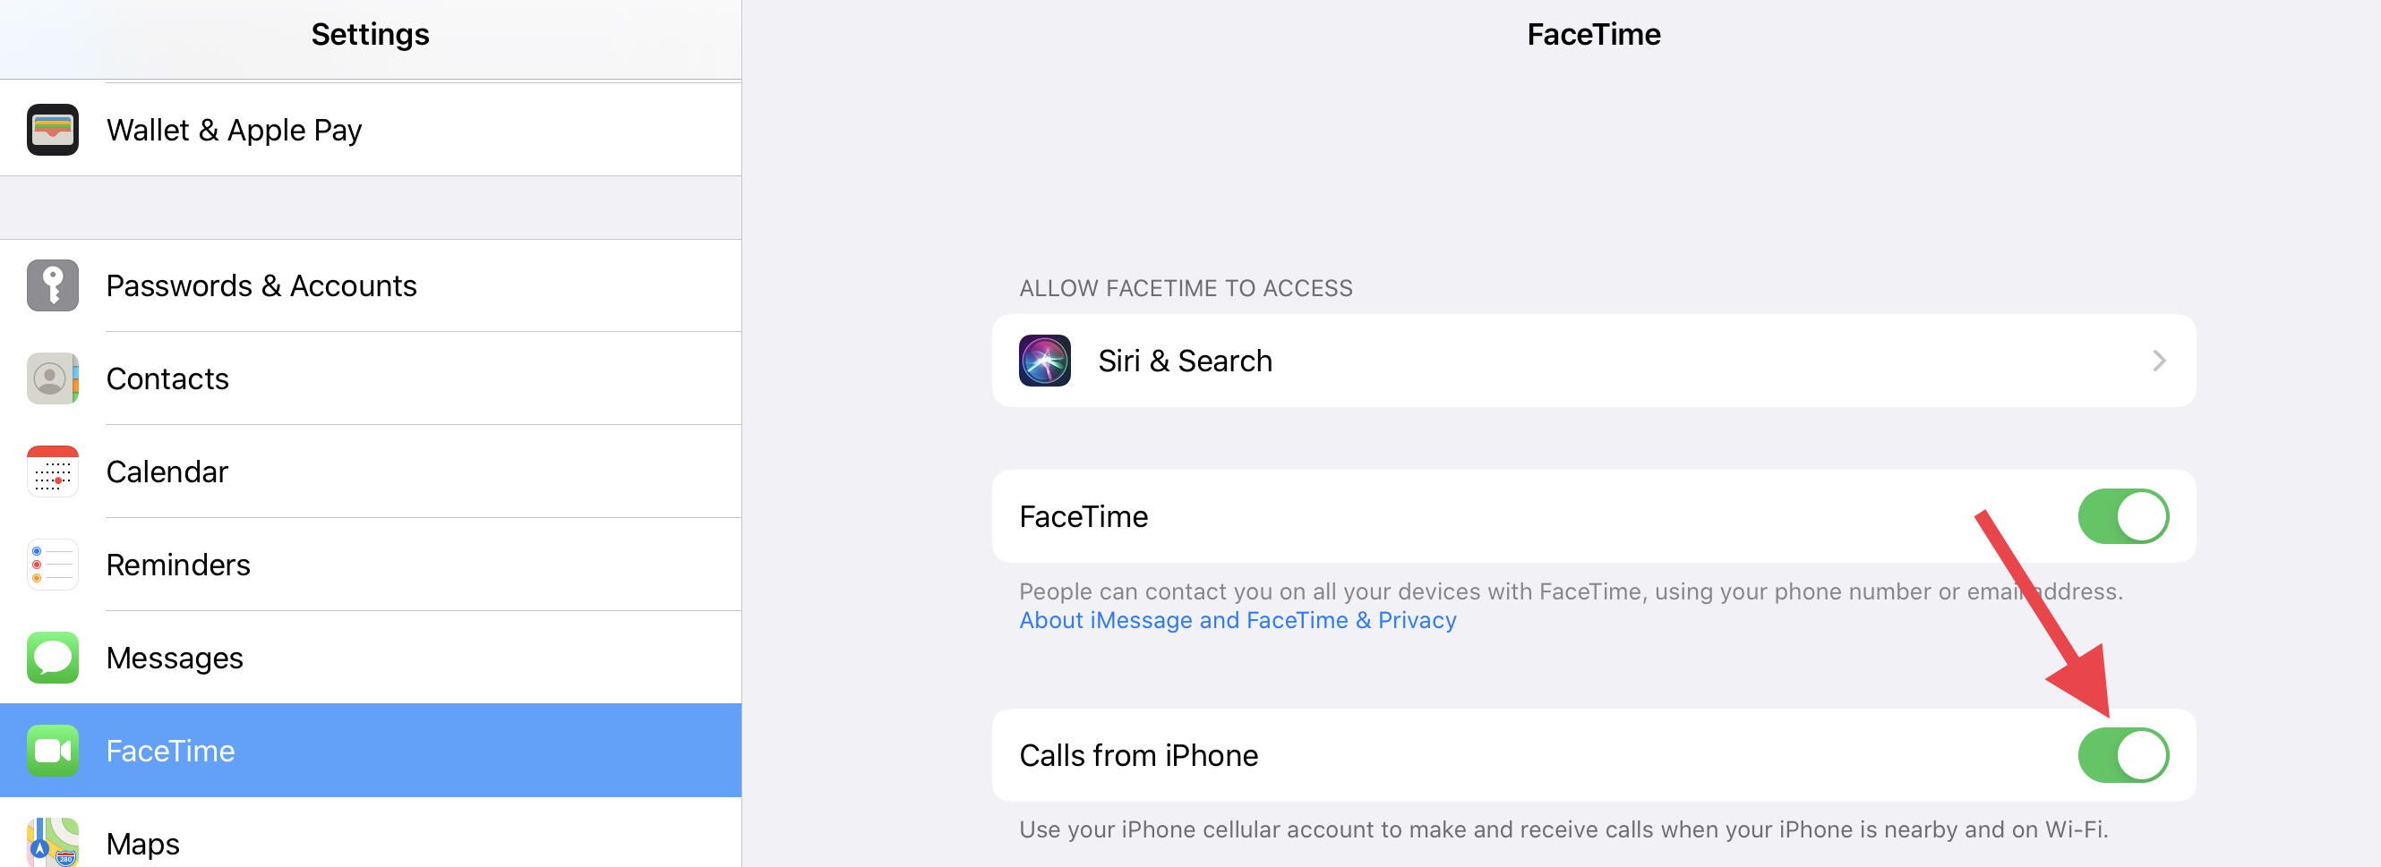The height and width of the screenshot is (867, 2381).
Task: Open About iMessage and FaceTime & Privacy
Action: click(1238, 619)
